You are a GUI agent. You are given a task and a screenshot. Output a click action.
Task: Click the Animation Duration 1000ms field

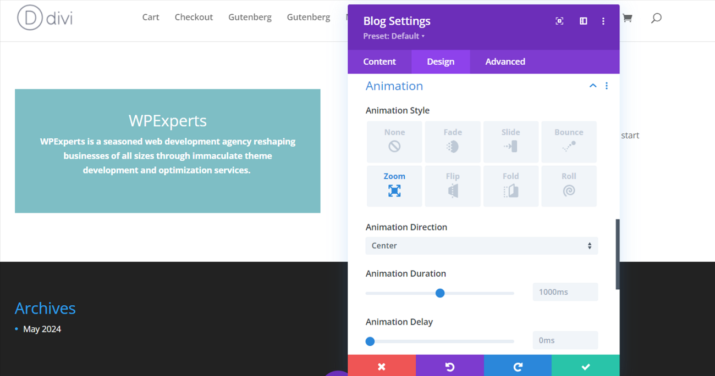[x=565, y=292]
